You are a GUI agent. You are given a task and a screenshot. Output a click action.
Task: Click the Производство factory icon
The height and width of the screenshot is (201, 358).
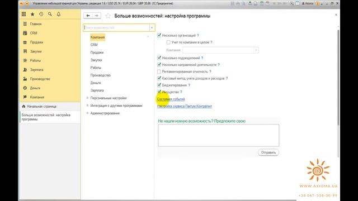(x=25, y=79)
